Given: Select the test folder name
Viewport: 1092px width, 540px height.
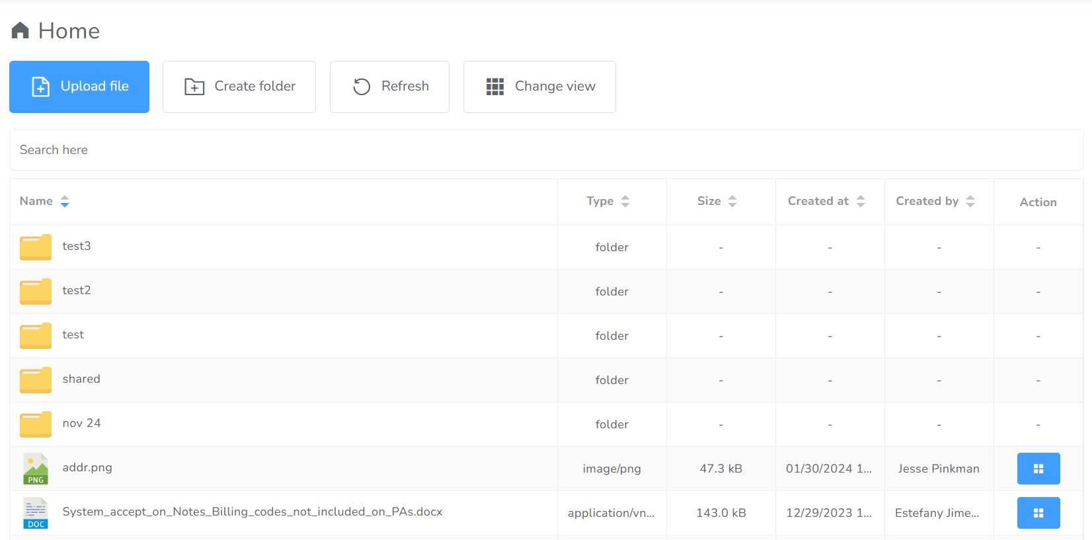Looking at the screenshot, I should [73, 334].
